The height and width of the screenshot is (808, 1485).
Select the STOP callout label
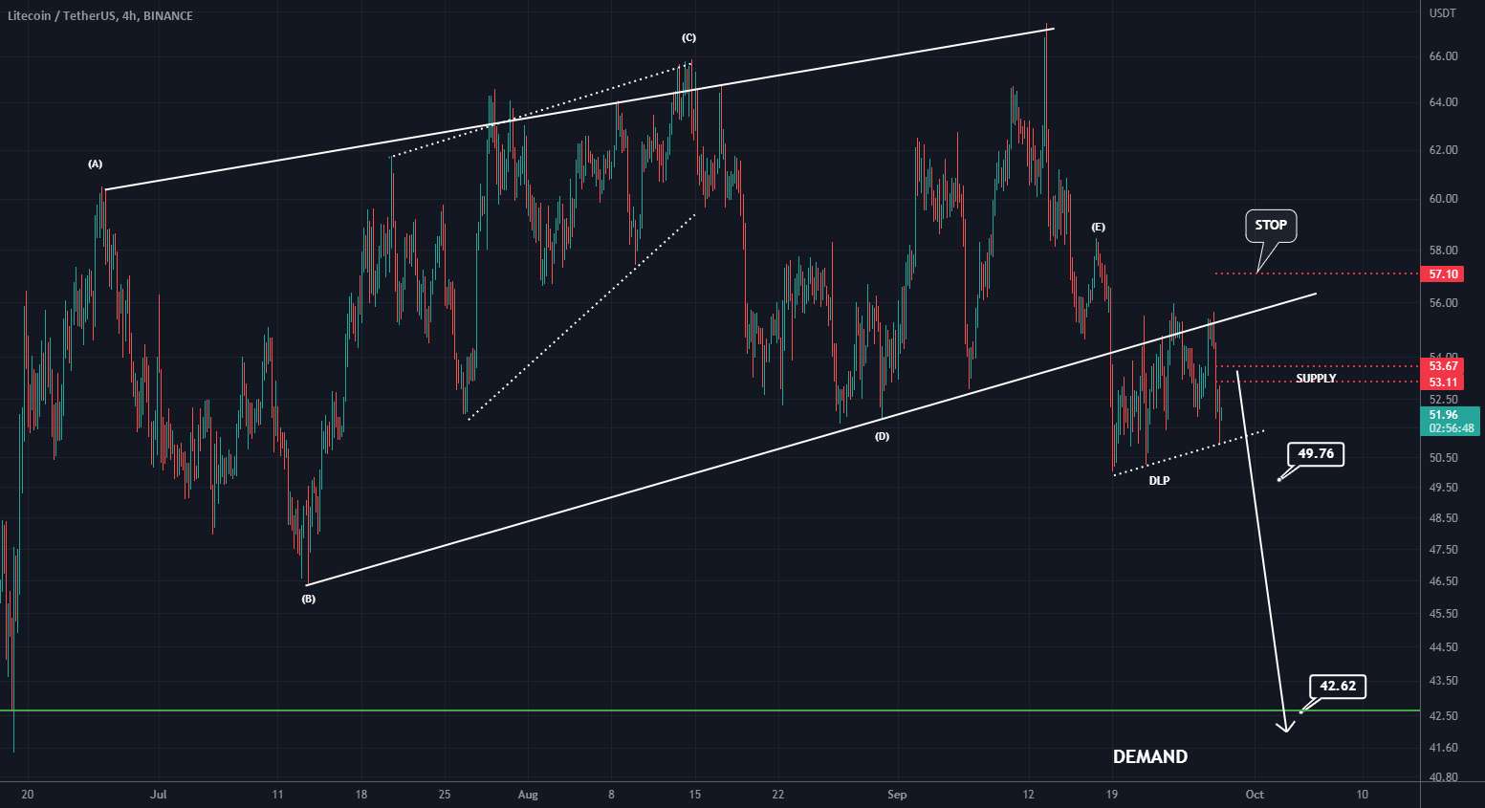pyautogui.click(x=1271, y=226)
